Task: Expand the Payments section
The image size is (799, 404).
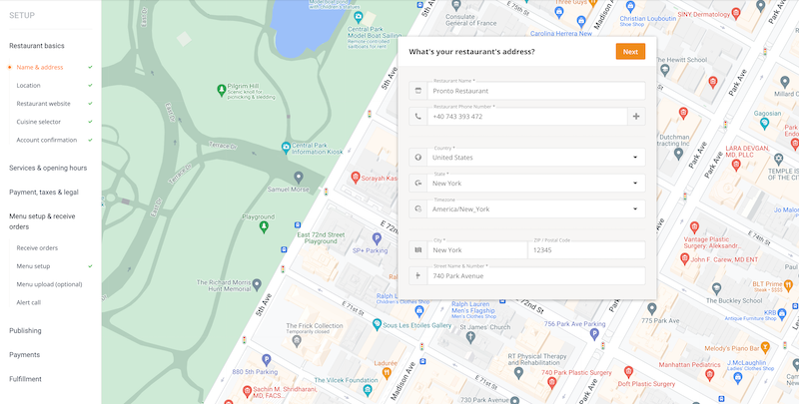Action: pyautogui.click(x=24, y=355)
